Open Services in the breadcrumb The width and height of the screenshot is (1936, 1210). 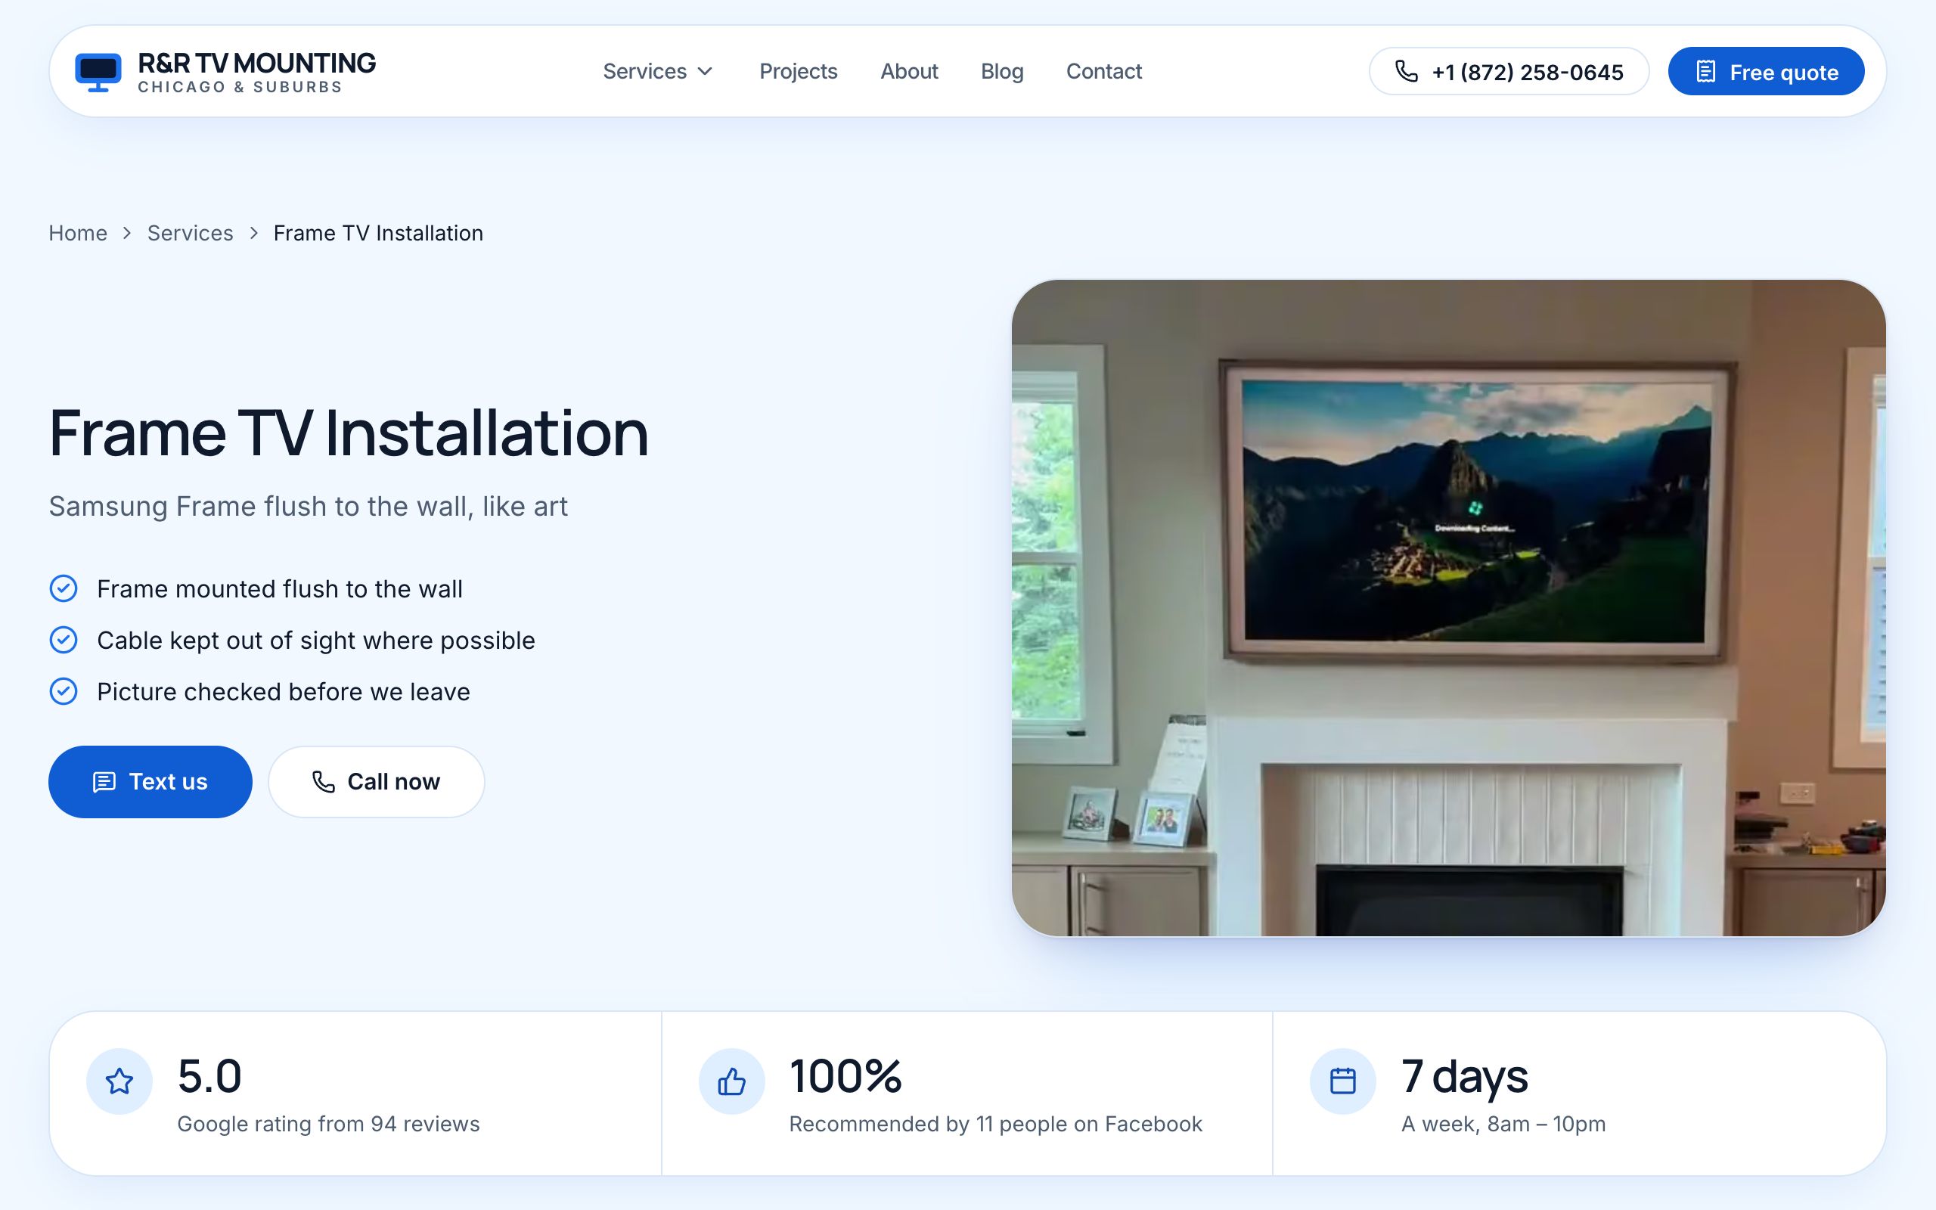[191, 233]
